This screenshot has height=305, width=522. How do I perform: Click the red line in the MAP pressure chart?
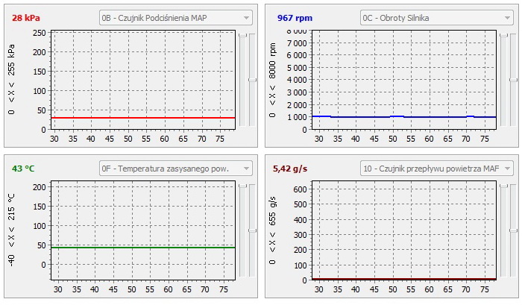142,118
